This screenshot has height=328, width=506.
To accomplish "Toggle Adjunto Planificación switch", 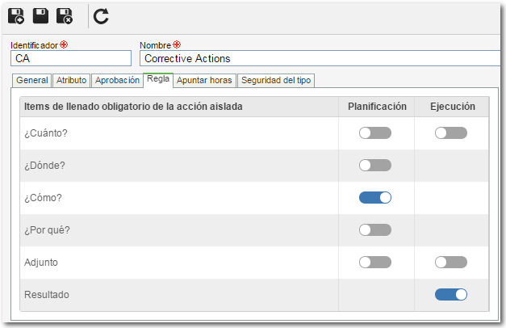I will pos(375,262).
